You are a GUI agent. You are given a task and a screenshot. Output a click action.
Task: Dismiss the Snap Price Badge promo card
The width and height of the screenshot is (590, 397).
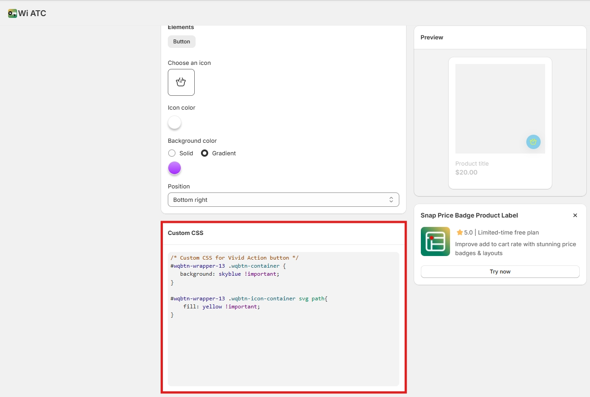pyautogui.click(x=575, y=215)
